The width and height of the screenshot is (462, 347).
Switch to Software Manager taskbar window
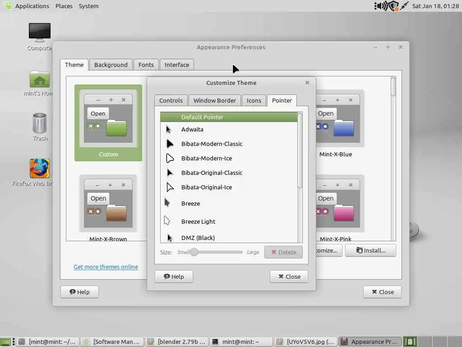tap(112, 342)
